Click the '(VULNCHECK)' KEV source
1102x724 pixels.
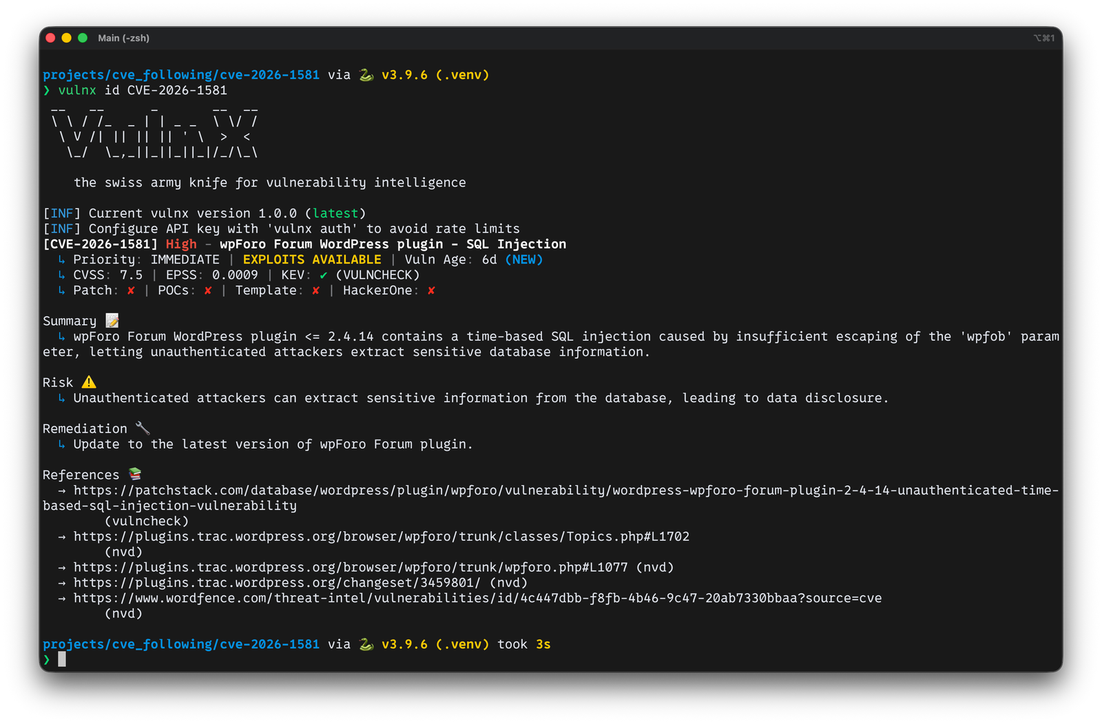click(x=377, y=275)
